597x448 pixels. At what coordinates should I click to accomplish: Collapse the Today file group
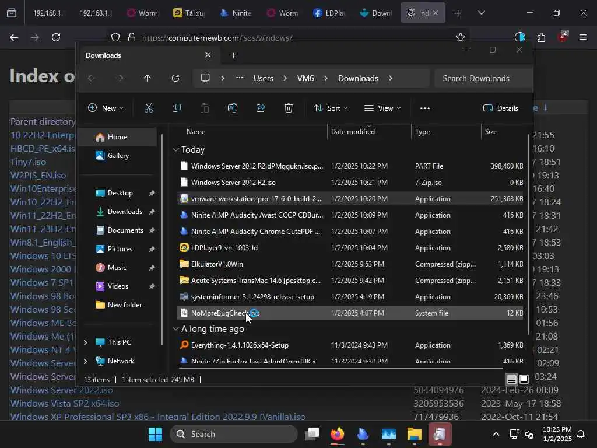175,150
